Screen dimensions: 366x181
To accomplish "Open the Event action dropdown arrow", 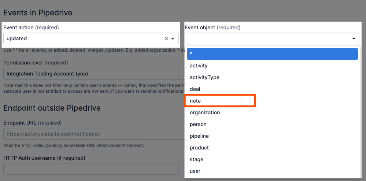I will [173, 38].
